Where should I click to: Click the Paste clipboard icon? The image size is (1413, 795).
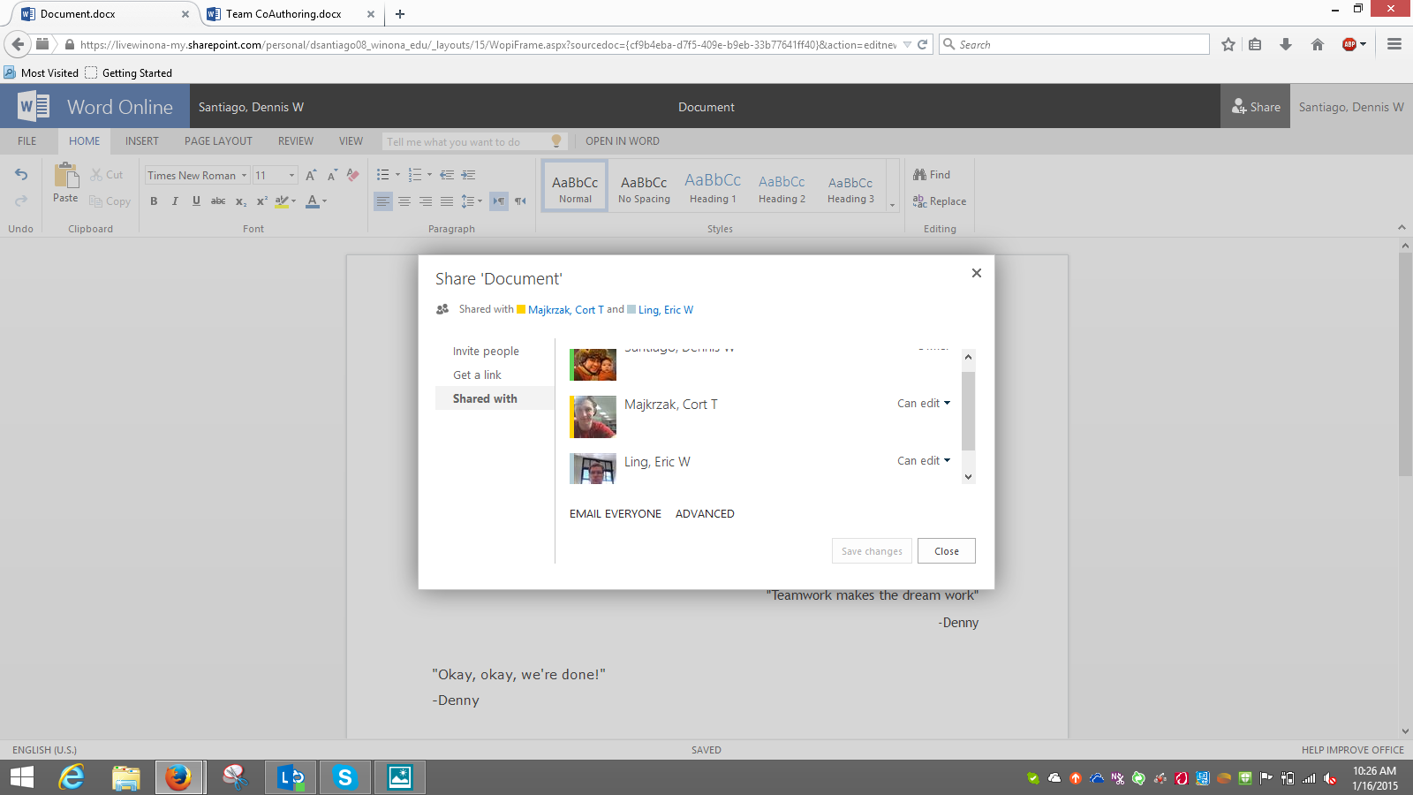click(65, 177)
